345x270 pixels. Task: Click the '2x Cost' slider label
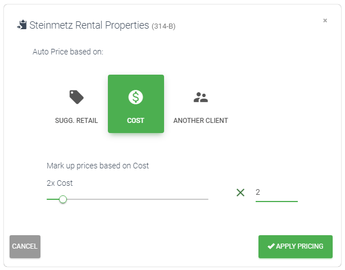(60, 183)
